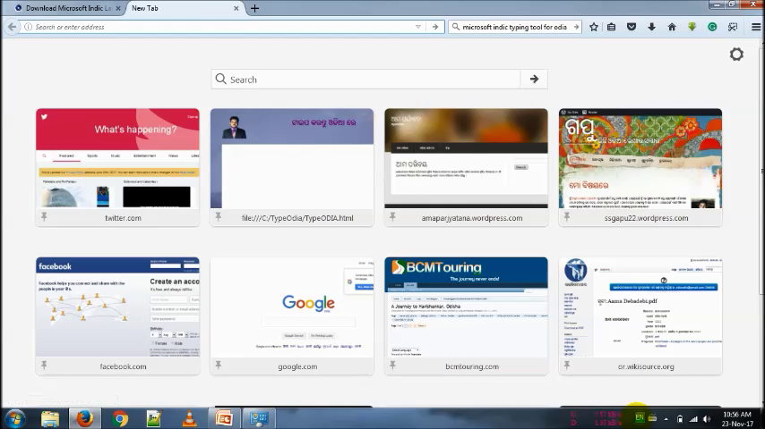Click the bcmtouring.com label
This screenshot has width=765, height=429.
click(x=472, y=366)
